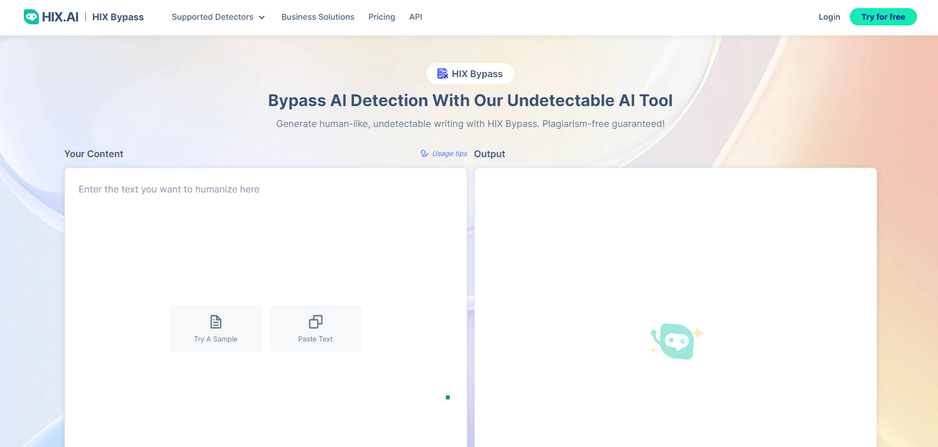
Task: Click the 'Paste Text' caption text
Action: pos(316,339)
